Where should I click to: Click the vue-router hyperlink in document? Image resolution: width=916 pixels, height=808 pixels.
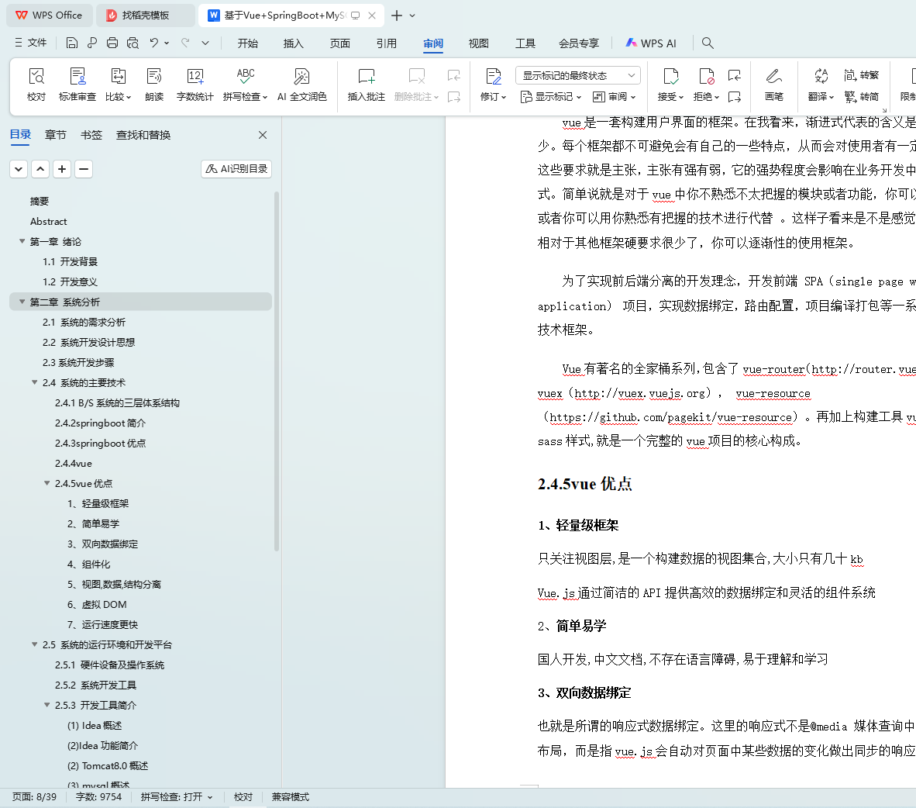pyautogui.click(x=773, y=369)
